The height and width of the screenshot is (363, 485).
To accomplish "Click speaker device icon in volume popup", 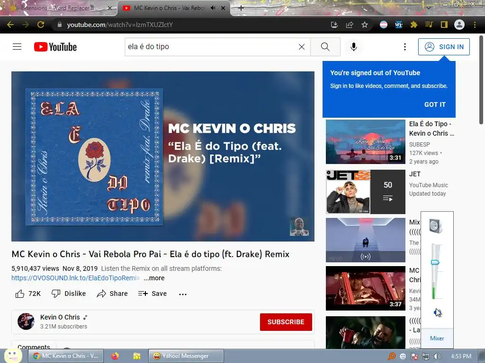I will [x=436, y=226].
